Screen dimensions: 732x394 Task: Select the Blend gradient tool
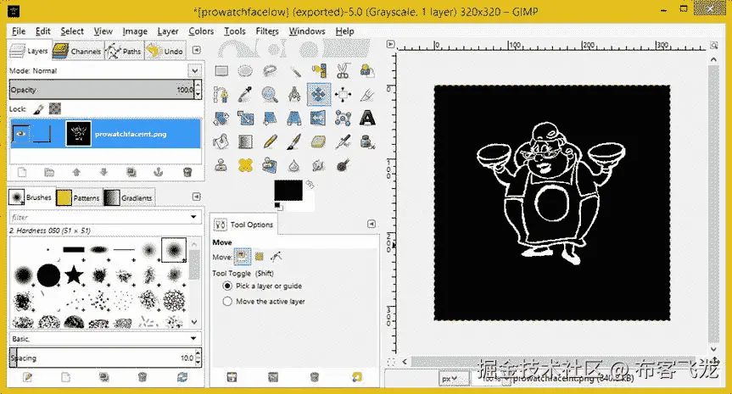point(245,142)
